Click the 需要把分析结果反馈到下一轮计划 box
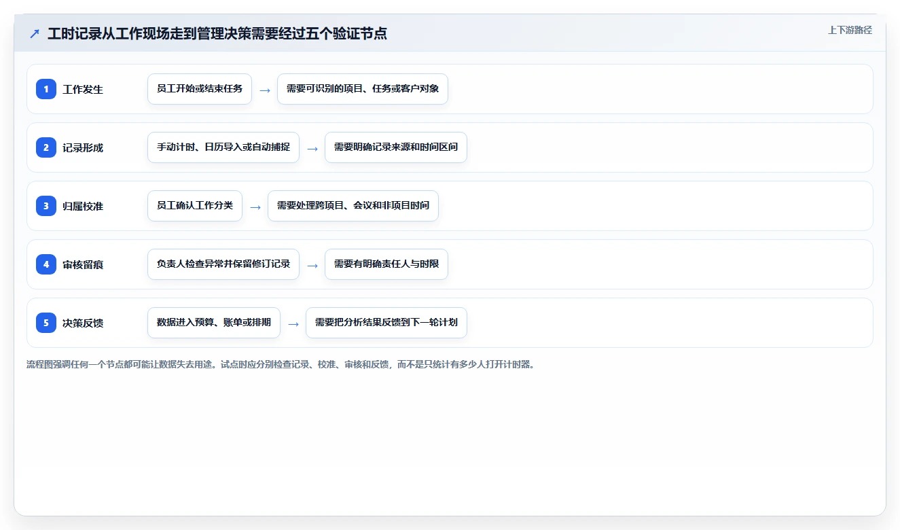Screen dimensions: 900x530 [x=386, y=323]
